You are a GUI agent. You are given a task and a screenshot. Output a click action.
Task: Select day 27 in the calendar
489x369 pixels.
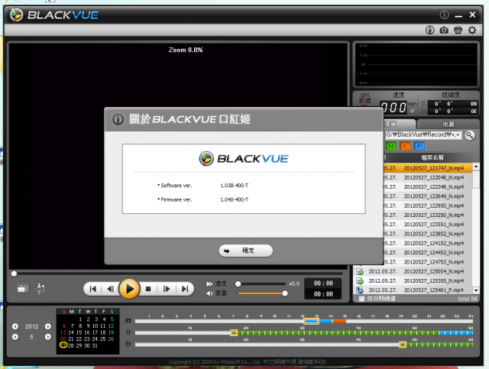[63, 345]
